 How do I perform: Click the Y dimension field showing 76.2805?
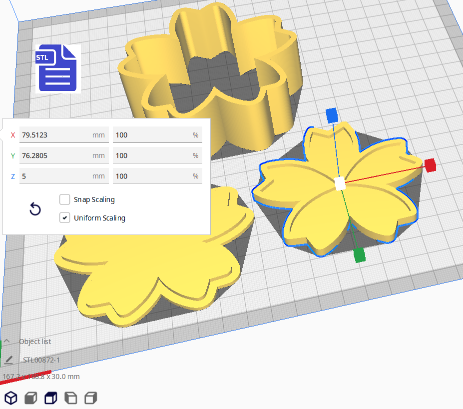(x=55, y=155)
